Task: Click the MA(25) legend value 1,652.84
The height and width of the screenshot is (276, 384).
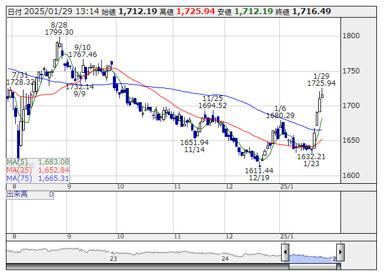Action: 54,170
